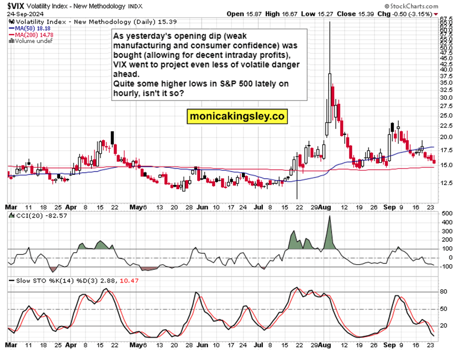
Task: Click the 500 label on the CCI axis
Action: (x=447, y=214)
